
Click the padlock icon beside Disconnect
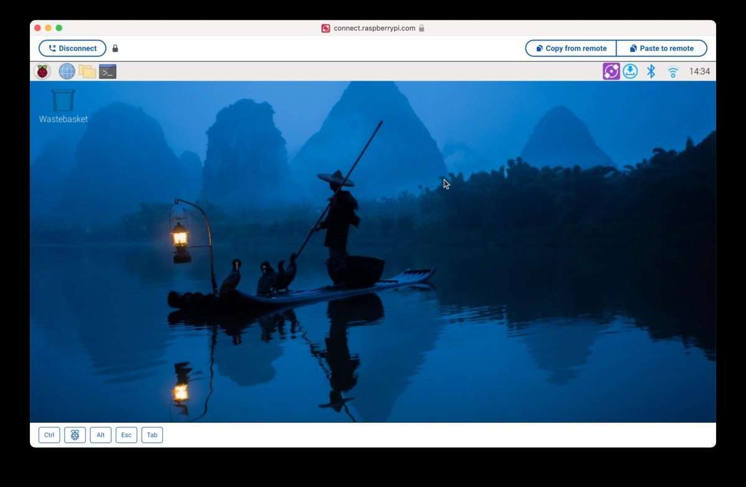tap(114, 48)
